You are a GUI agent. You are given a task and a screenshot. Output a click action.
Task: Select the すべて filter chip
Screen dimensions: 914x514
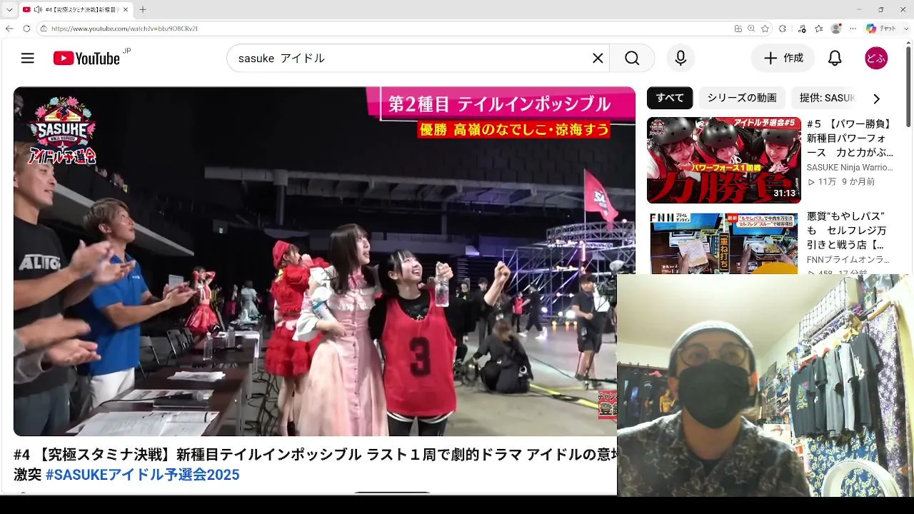tap(670, 98)
